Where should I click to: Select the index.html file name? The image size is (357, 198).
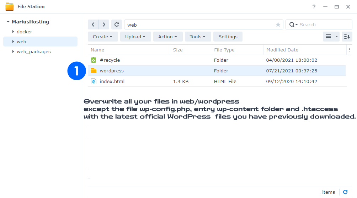[112, 81]
